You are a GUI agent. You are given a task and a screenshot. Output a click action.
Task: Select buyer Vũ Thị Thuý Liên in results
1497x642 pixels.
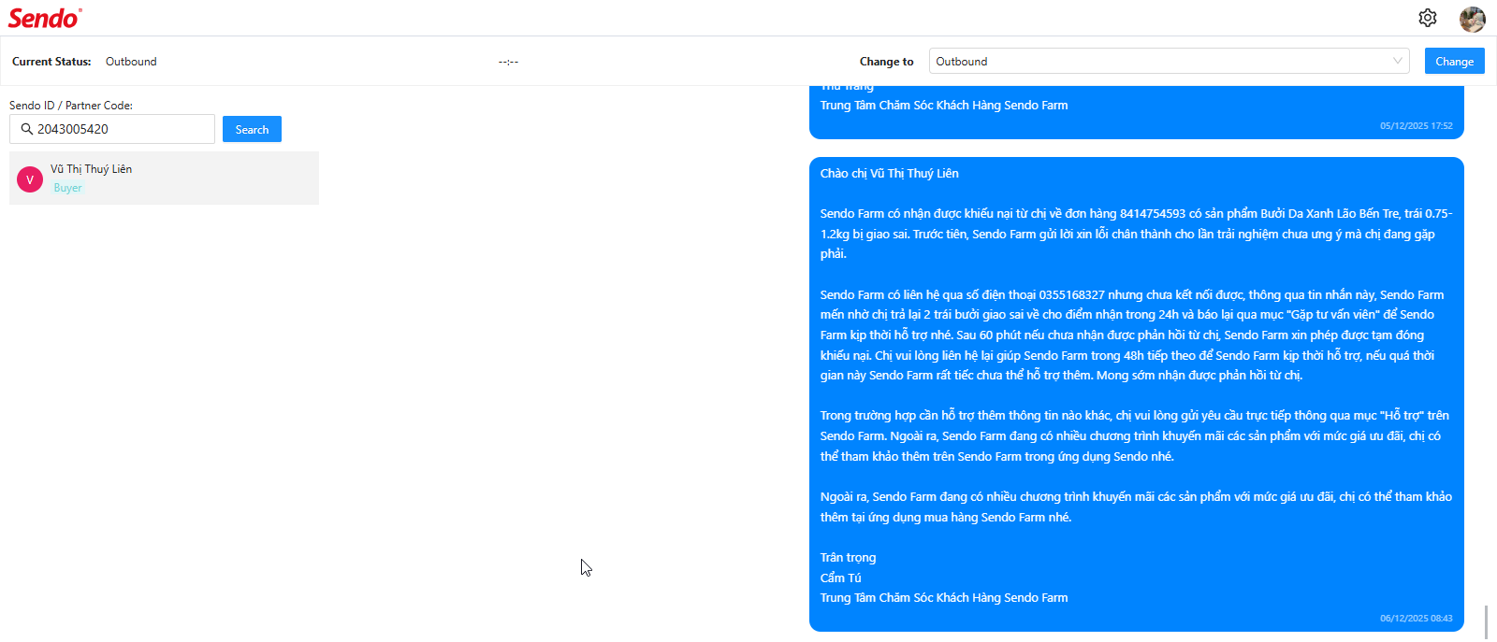(x=164, y=178)
